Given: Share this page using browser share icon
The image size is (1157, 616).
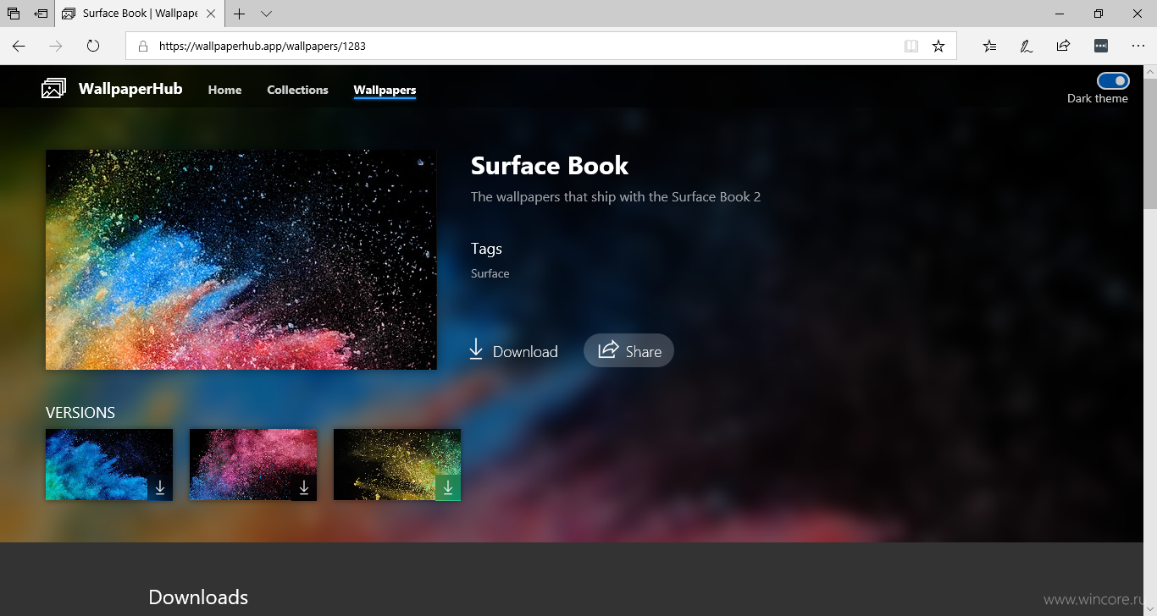Looking at the screenshot, I should (1064, 46).
